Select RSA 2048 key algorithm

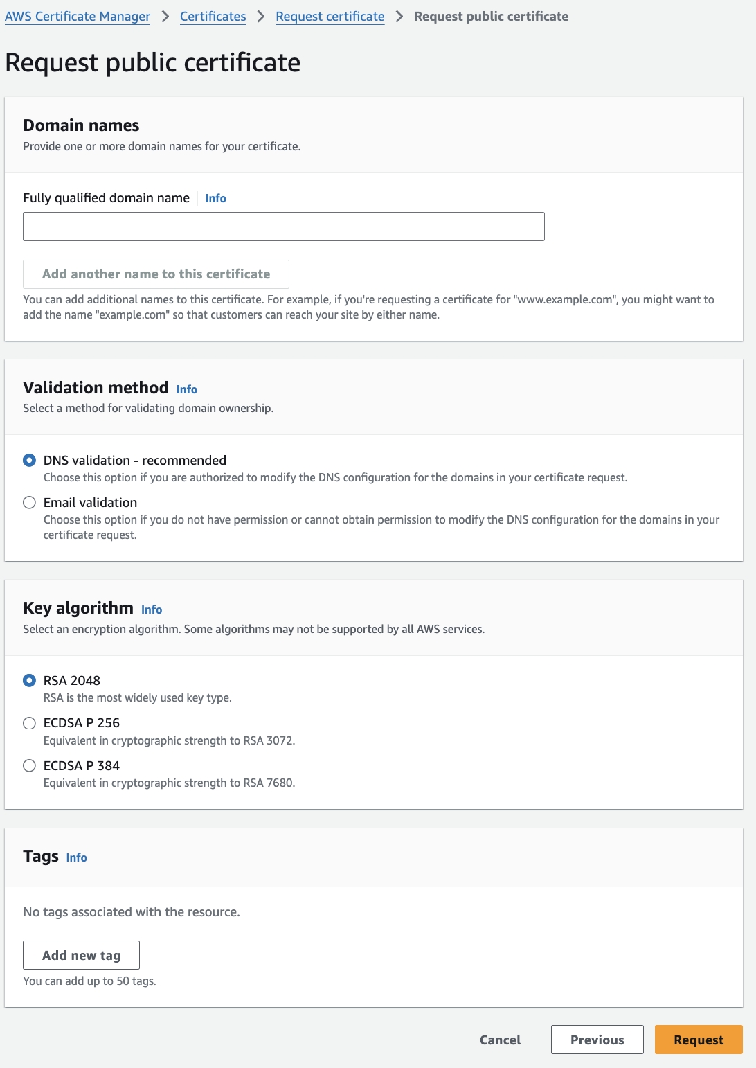click(29, 681)
